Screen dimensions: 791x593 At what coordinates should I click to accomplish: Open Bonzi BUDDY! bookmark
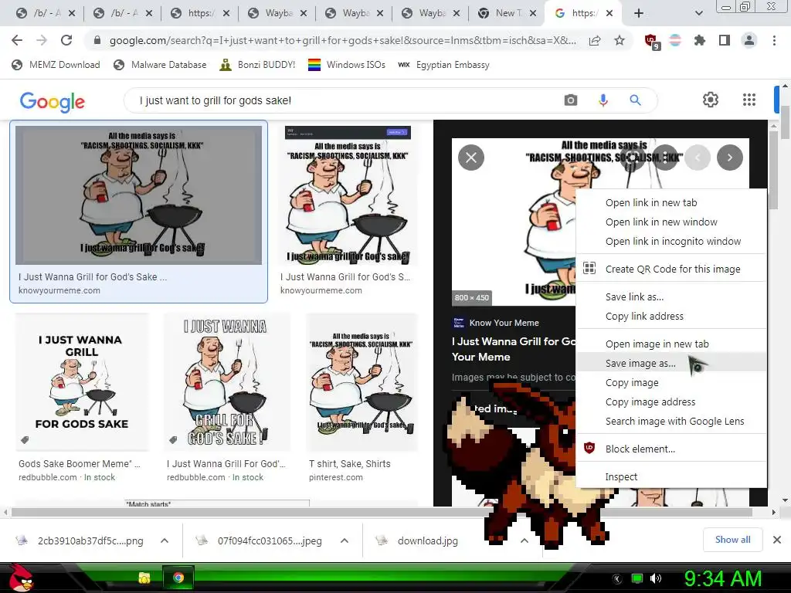coord(257,65)
